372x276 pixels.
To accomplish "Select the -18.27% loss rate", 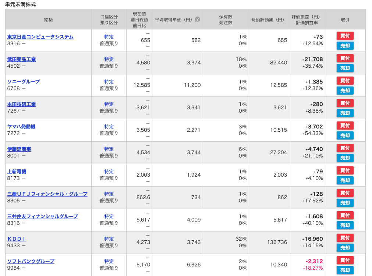I will 313,268.
